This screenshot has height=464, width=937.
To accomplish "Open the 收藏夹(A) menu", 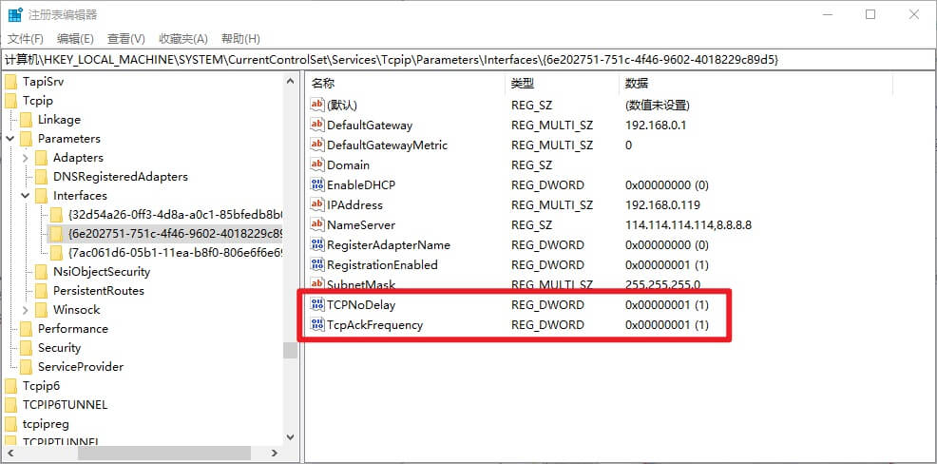I will [x=182, y=39].
